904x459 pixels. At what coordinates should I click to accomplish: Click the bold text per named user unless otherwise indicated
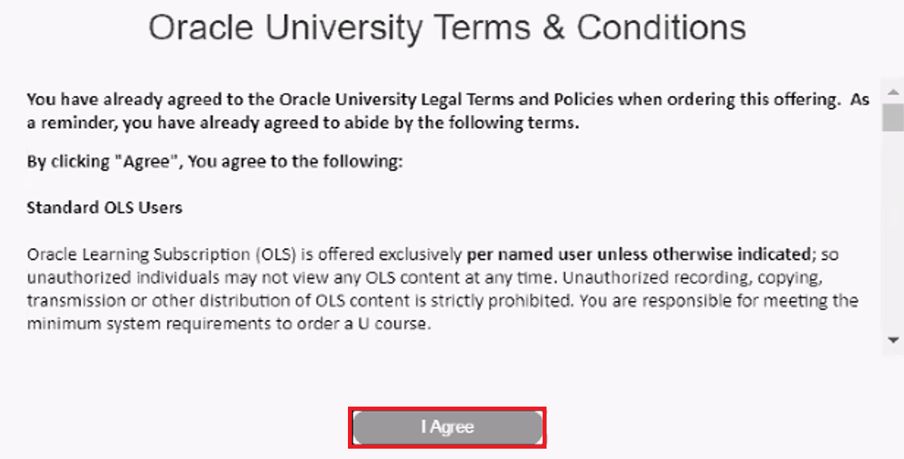(x=637, y=255)
